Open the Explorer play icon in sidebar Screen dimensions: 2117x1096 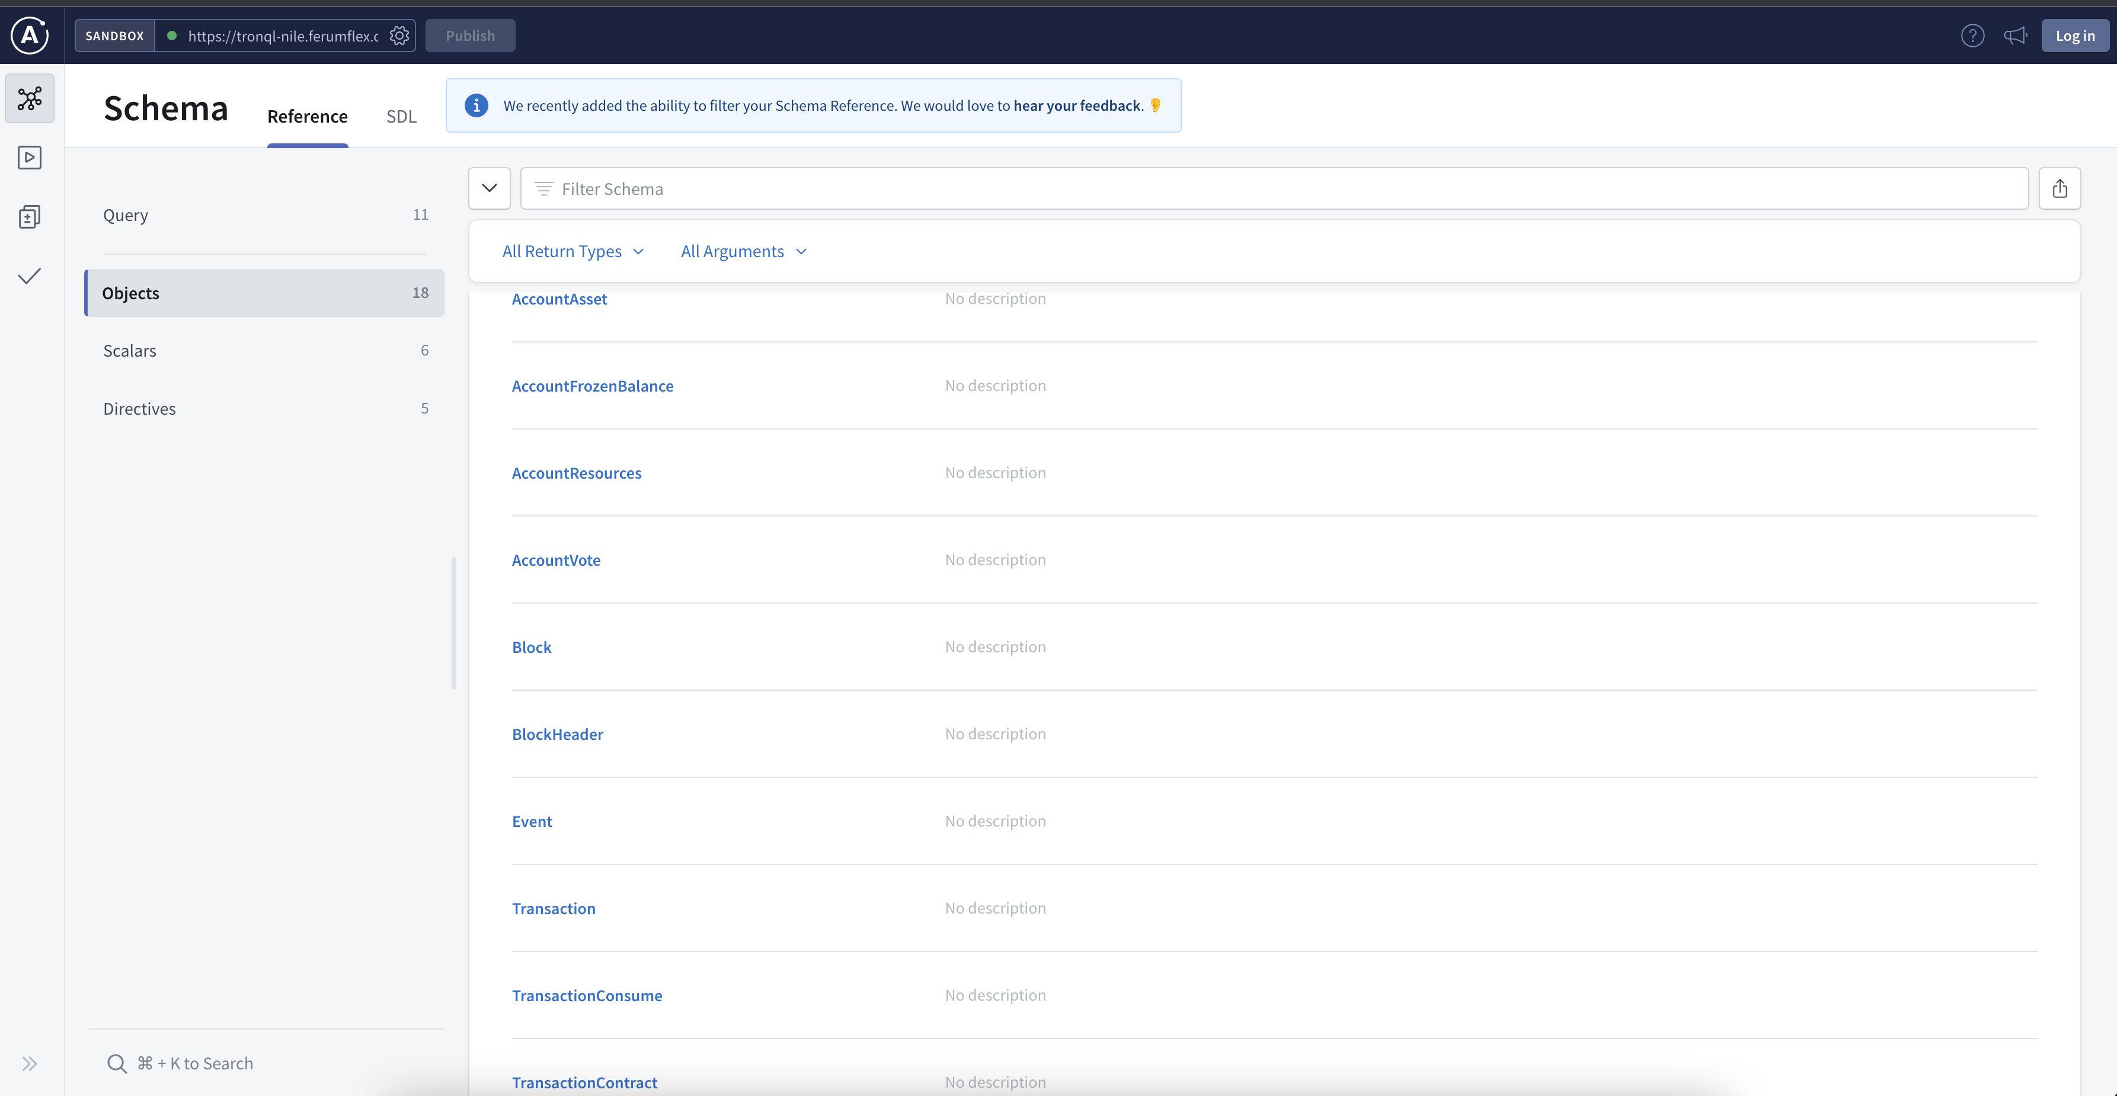point(30,158)
